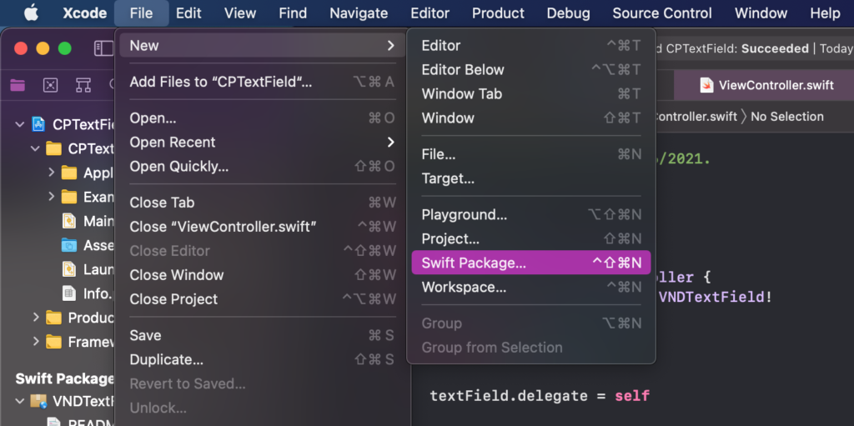Select the ViewController.swift editor tab
This screenshot has width=854, height=426.
click(764, 85)
